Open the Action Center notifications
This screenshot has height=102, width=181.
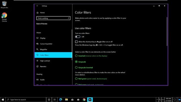(x=175, y=99)
